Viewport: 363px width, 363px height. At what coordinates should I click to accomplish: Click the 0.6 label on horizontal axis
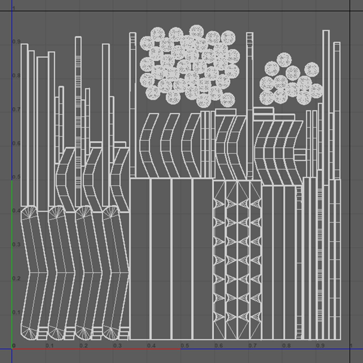click(x=218, y=346)
